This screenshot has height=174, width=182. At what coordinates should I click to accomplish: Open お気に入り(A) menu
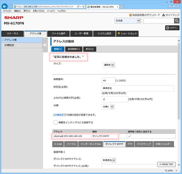39,11
